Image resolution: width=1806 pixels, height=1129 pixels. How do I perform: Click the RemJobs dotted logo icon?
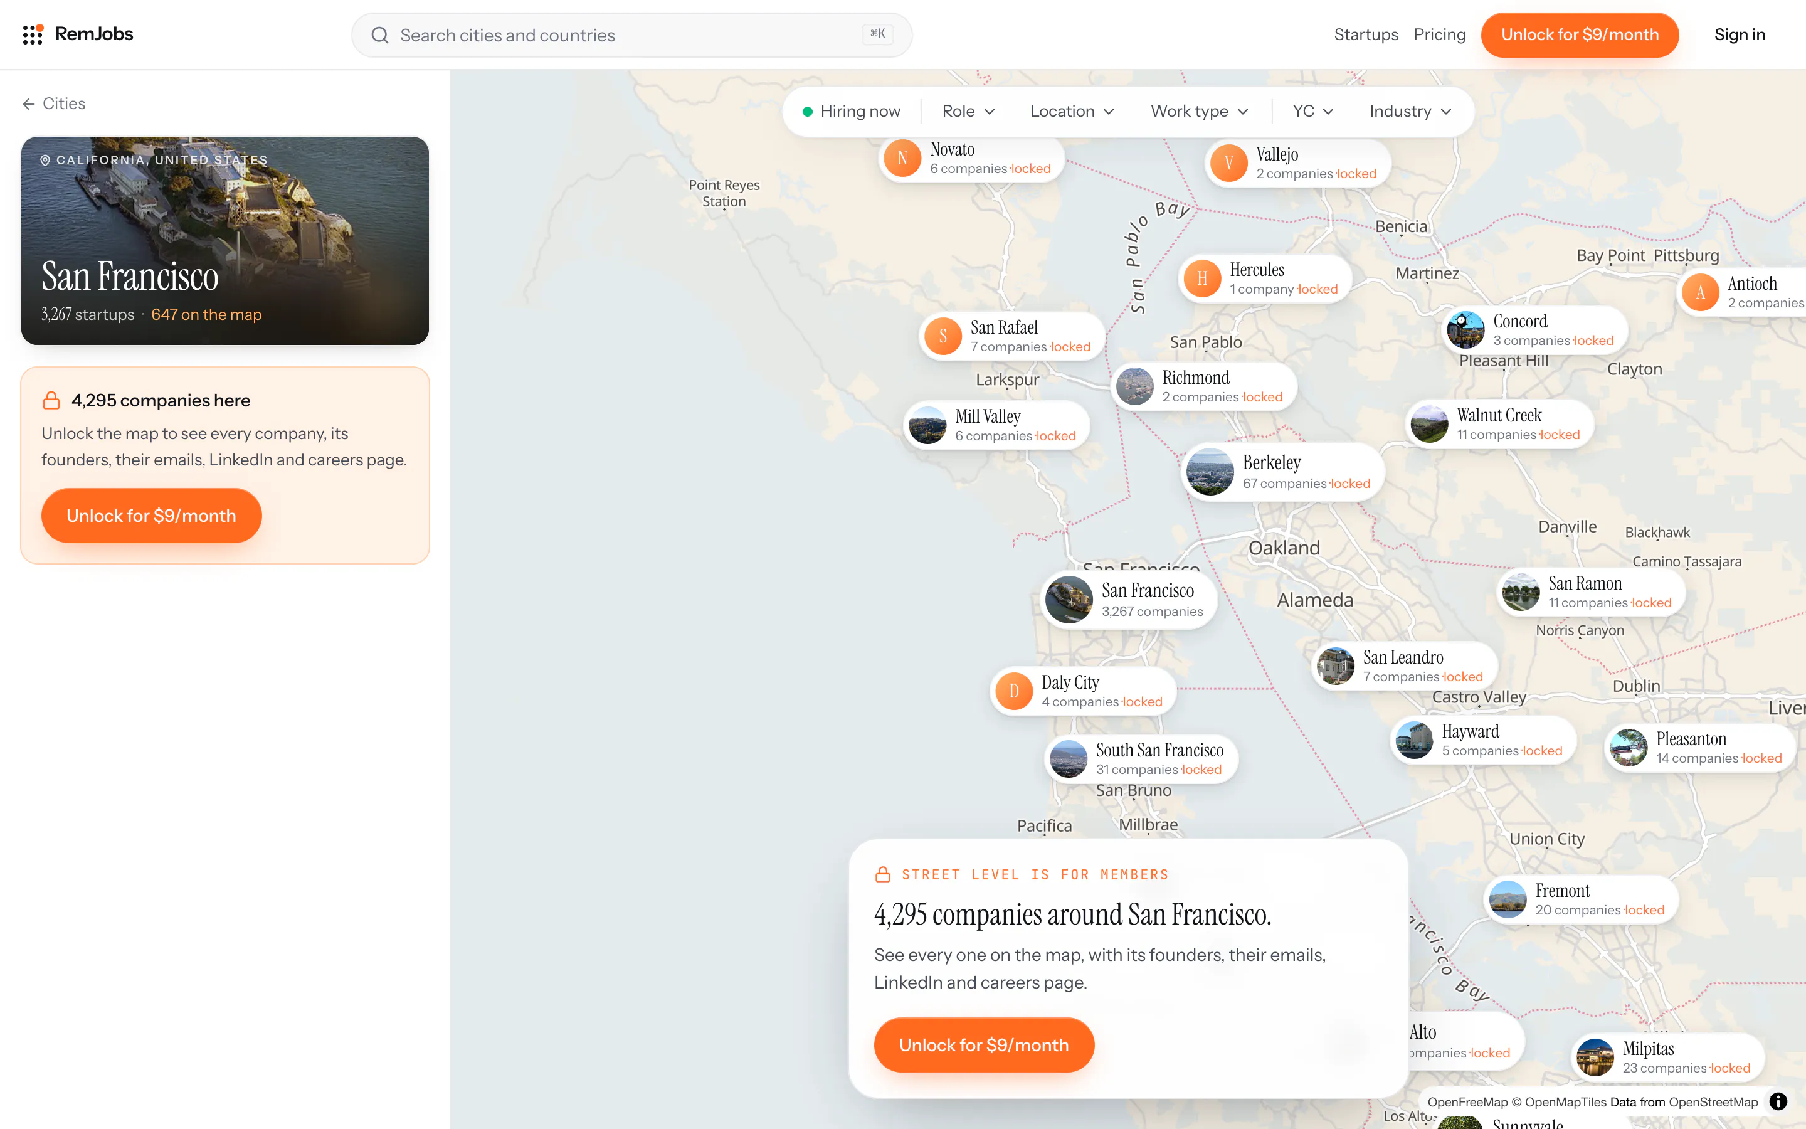[x=33, y=34]
